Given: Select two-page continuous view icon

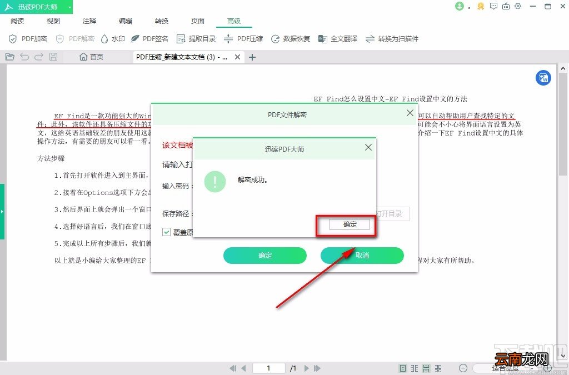Looking at the screenshot, I should [x=438, y=368].
